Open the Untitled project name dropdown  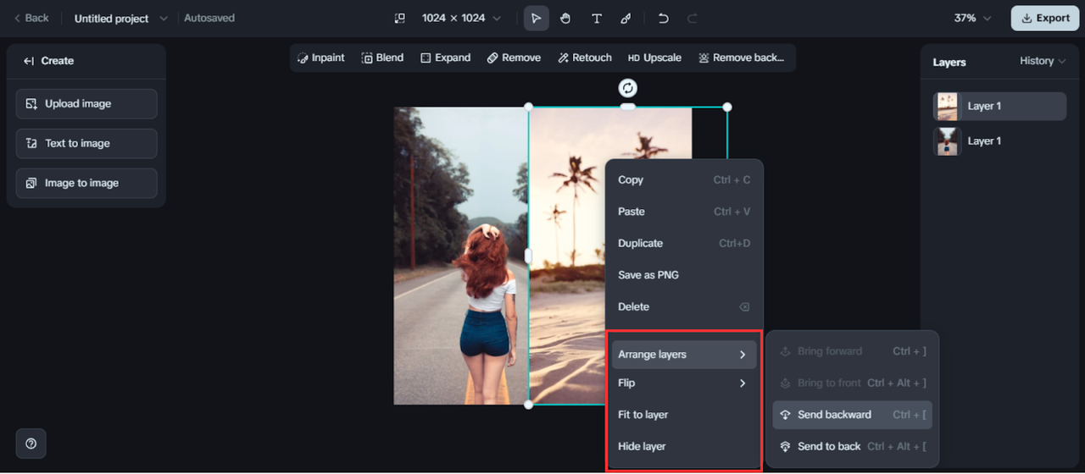[x=121, y=18]
